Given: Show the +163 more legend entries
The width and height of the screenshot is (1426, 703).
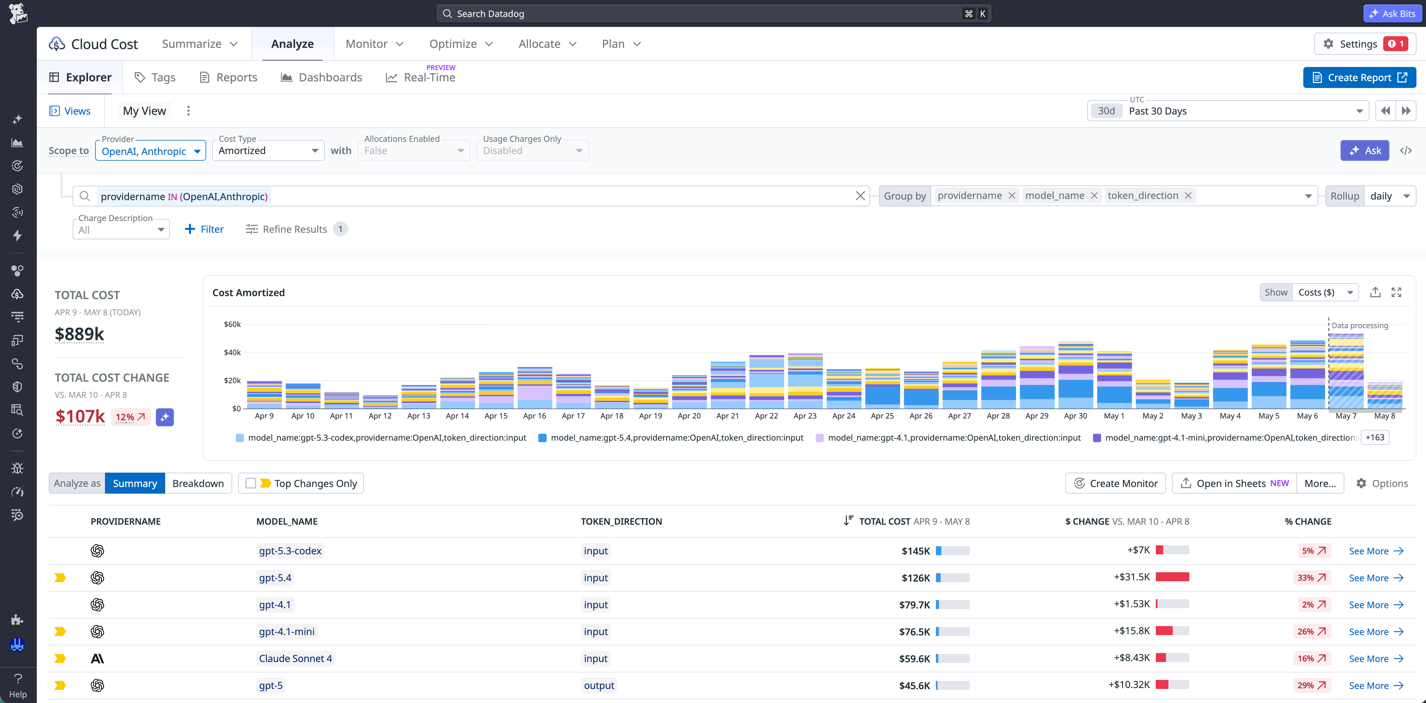Looking at the screenshot, I should [1375, 437].
